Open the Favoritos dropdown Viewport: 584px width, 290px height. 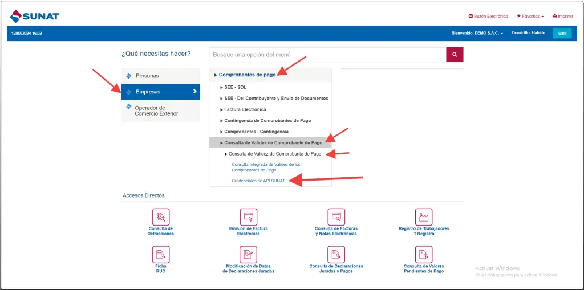(530, 17)
